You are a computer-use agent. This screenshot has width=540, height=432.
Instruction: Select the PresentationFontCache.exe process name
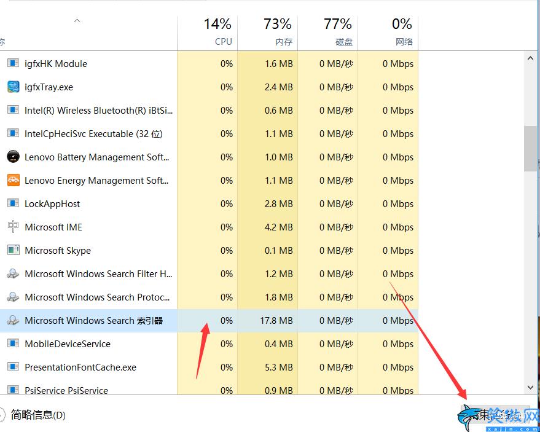pyautogui.click(x=80, y=367)
